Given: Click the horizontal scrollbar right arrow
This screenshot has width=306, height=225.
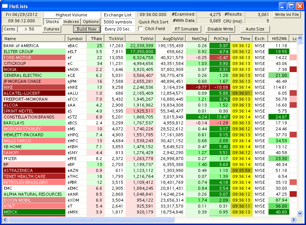Looking at the screenshot, I should [294, 220].
